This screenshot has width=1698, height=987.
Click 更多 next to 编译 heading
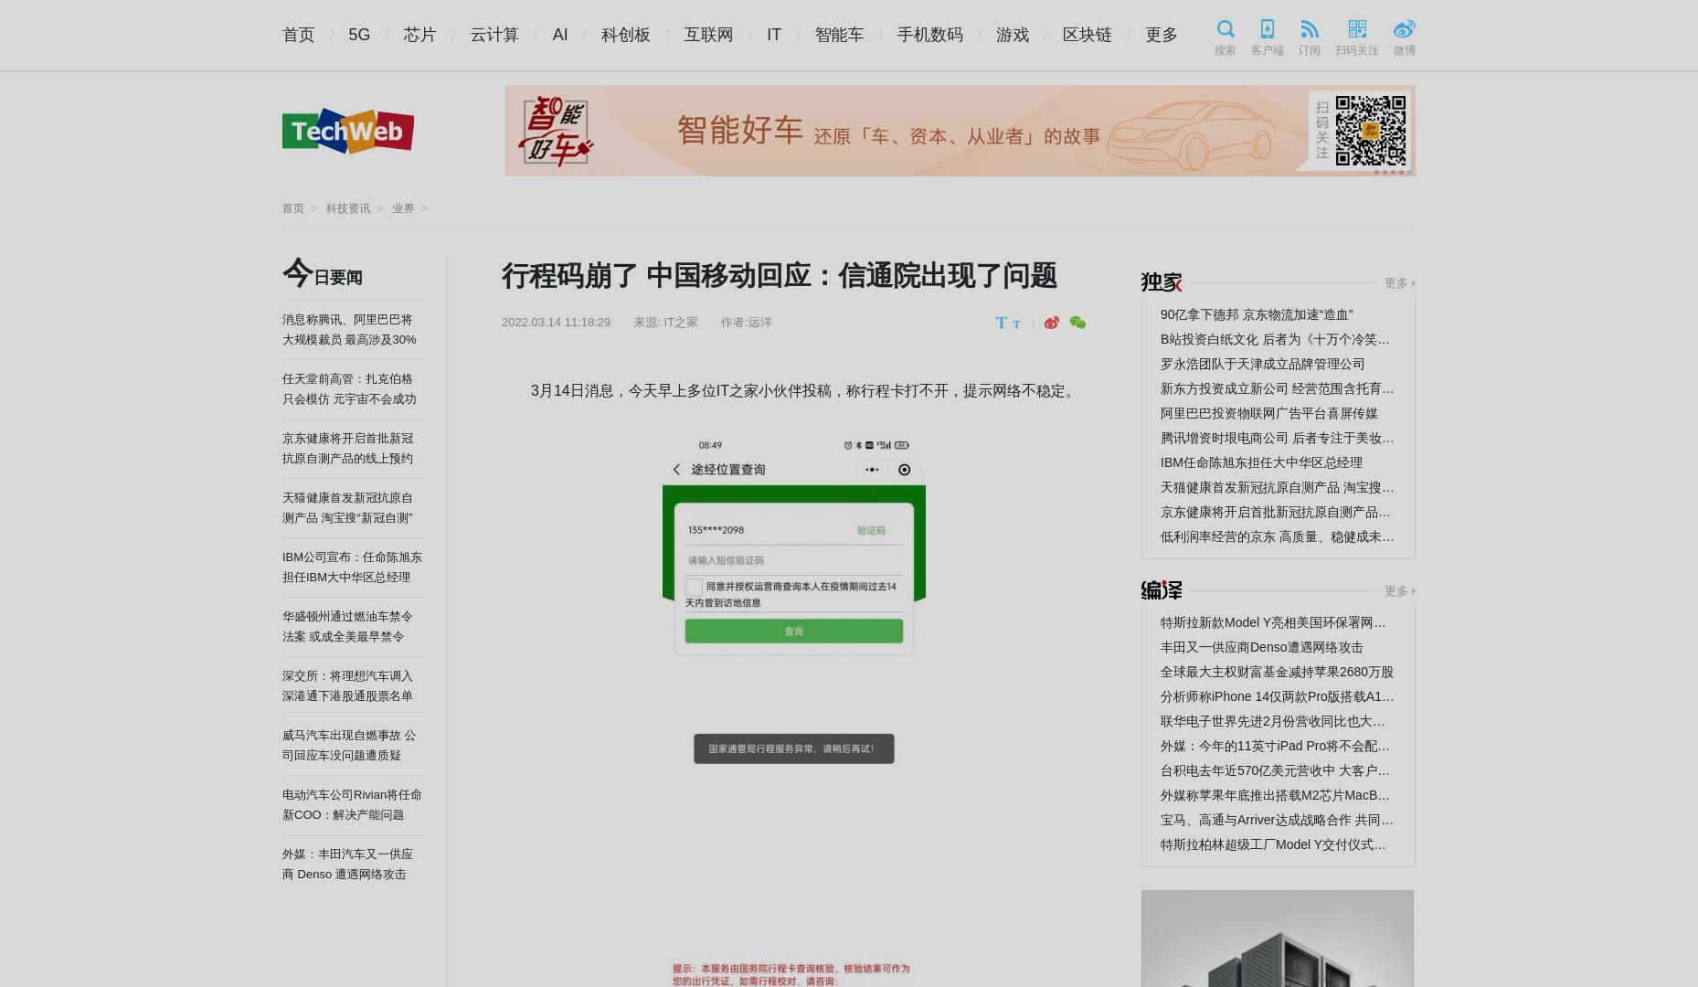[x=1399, y=591]
